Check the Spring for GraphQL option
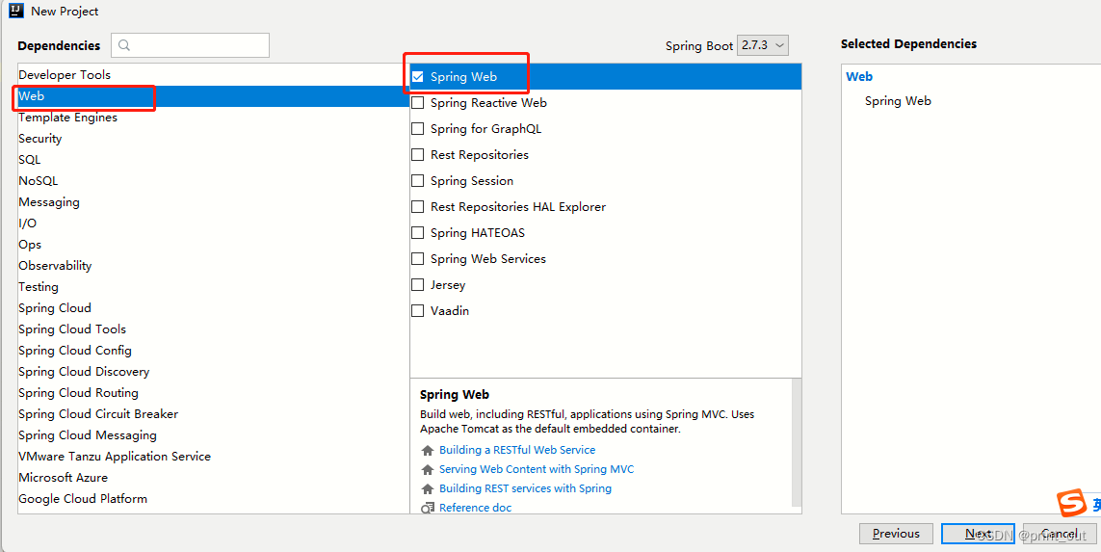Viewport: 1101px width, 552px height. pyautogui.click(x=418, y=128)
